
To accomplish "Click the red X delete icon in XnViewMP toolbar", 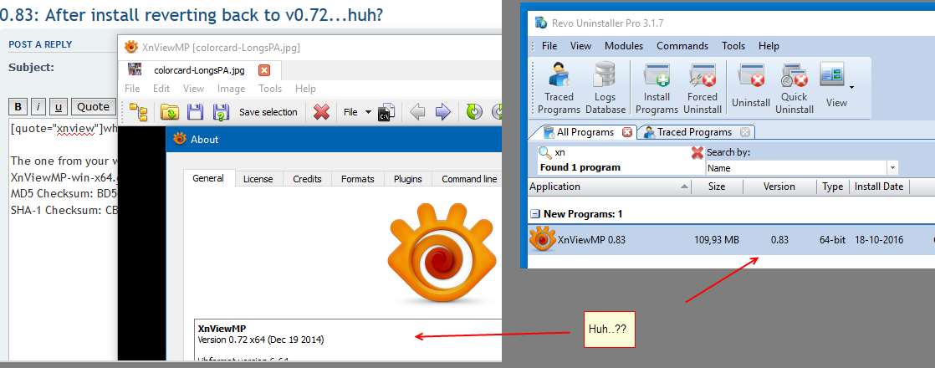I will (321, 111).
